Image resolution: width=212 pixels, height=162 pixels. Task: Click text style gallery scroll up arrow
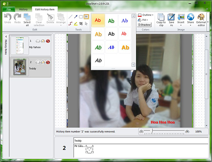(133, 16)
